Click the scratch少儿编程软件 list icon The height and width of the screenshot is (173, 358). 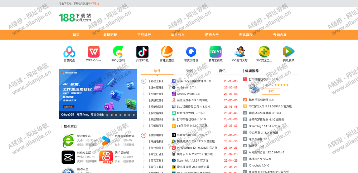(174, 81)
